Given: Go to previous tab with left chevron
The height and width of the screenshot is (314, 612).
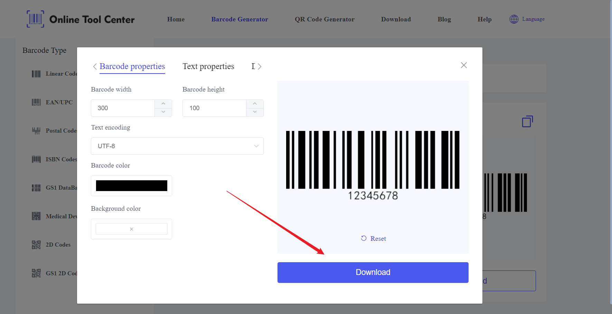Looking at the screenshot, I should pyautogui.click(x=95, y=67).
